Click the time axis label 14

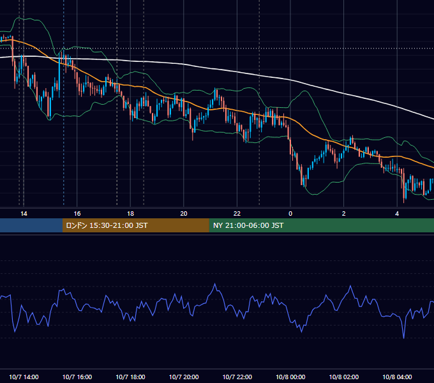(24, 214)
